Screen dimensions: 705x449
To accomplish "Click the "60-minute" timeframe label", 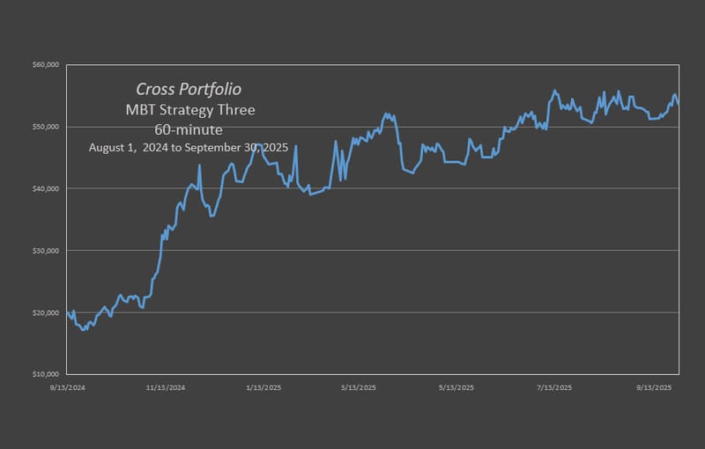I will pos(189,129).
